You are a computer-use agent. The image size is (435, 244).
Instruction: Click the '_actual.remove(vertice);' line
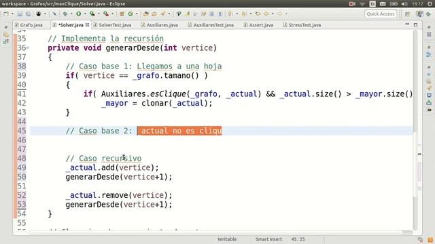pos(119,195)
